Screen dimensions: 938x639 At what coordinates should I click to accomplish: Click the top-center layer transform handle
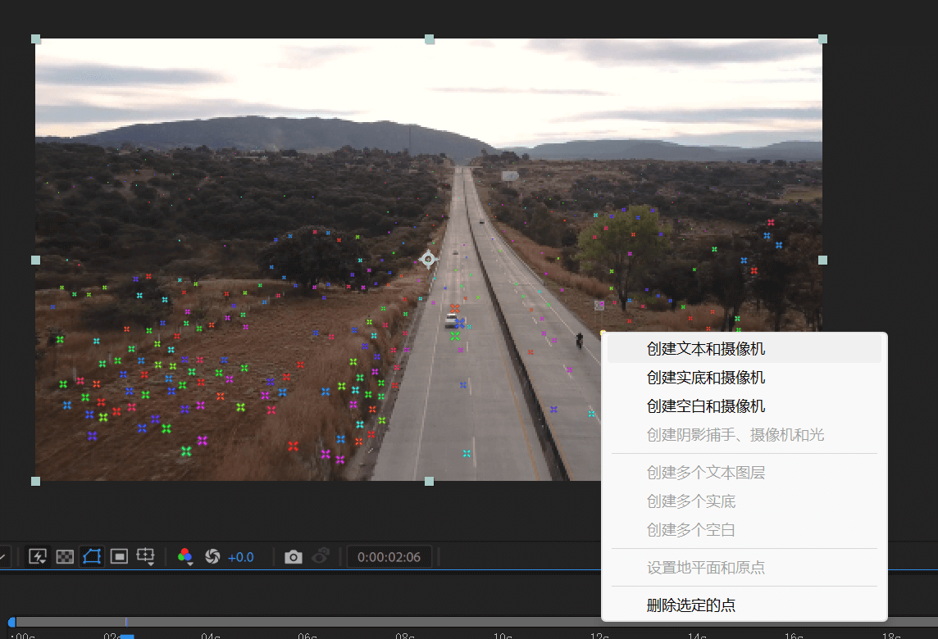click(x=430, y=39)
